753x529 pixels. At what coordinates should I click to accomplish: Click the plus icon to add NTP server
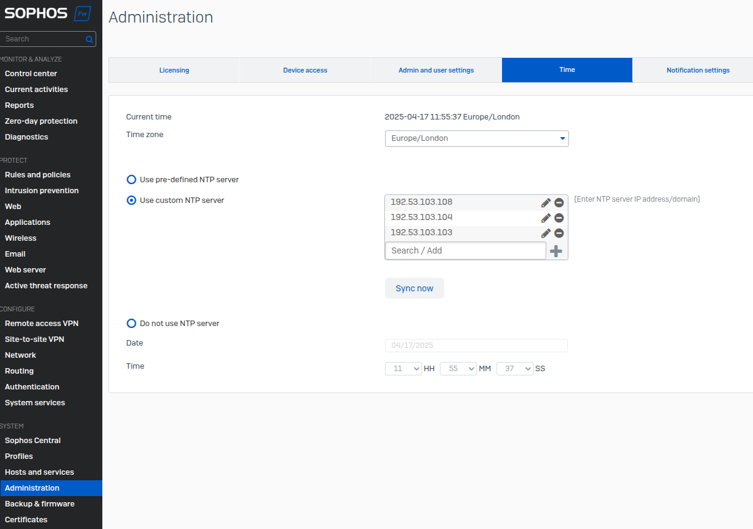556,251
